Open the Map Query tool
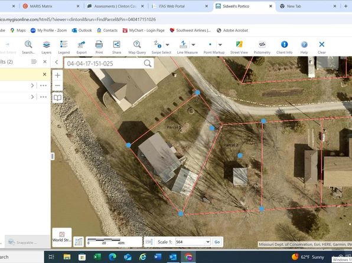Viewport: 352px width, 263px height. tap(137, 47)
